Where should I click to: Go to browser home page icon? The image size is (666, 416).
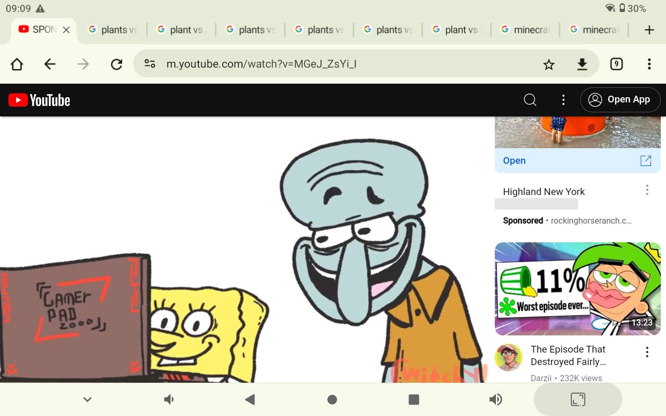(17, 64)
